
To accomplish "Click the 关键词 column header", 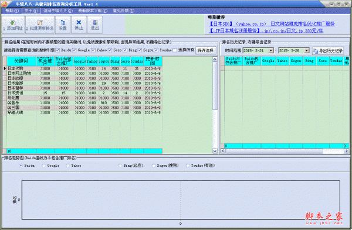I will (x=21, y=61).
